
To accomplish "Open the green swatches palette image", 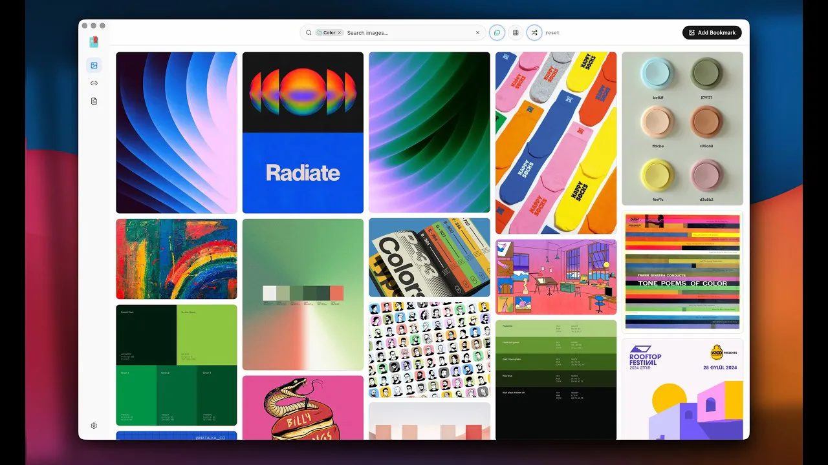I will coord(177,365).
